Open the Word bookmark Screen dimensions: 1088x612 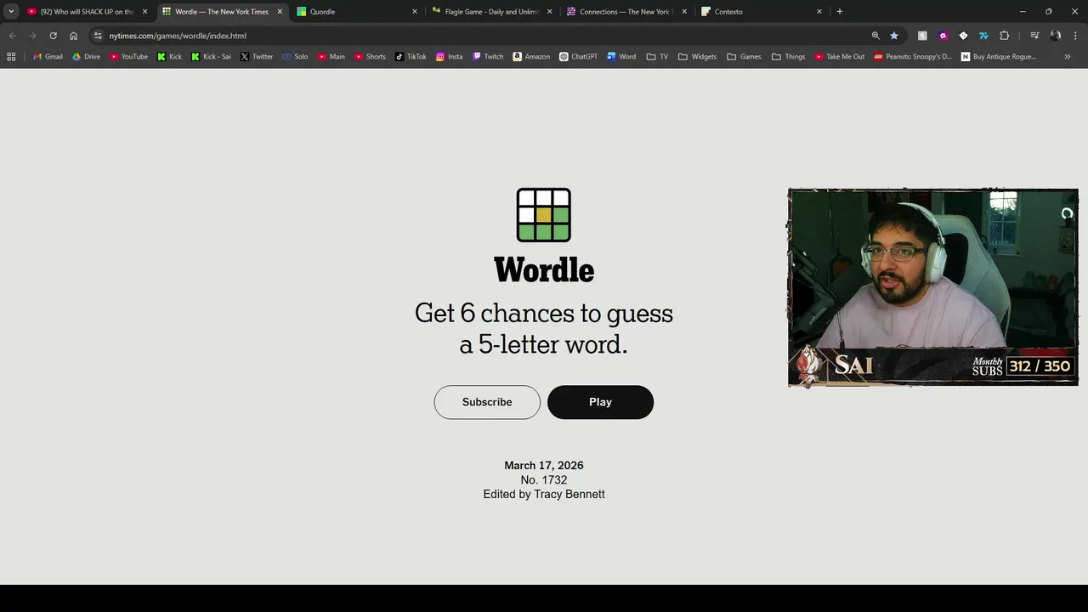click(621, 57)
